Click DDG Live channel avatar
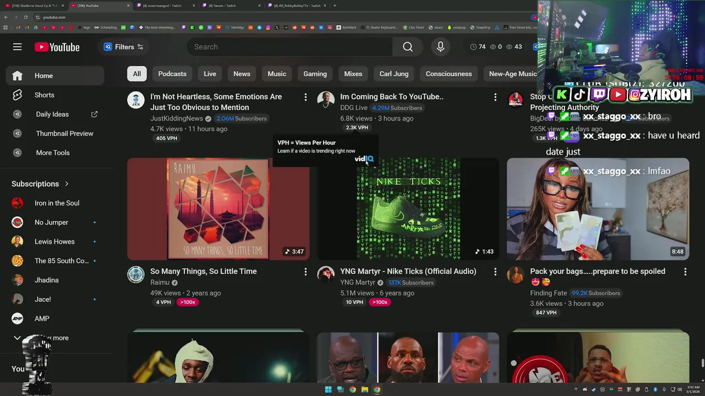705x396 pixels. (326, 100)
